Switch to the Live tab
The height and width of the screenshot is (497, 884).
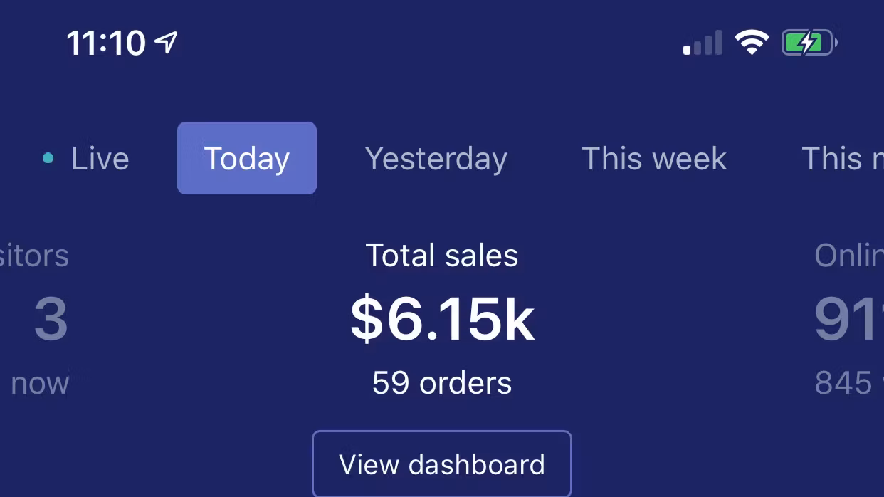pos(100,158)
